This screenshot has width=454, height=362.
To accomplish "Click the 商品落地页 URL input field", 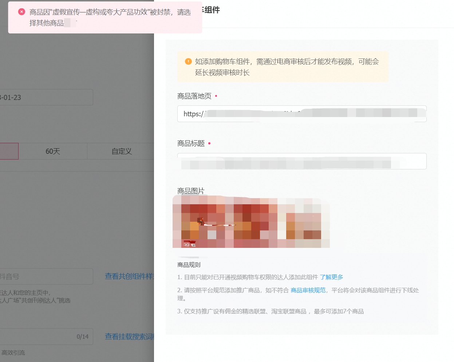I will (x=302, y=114).
